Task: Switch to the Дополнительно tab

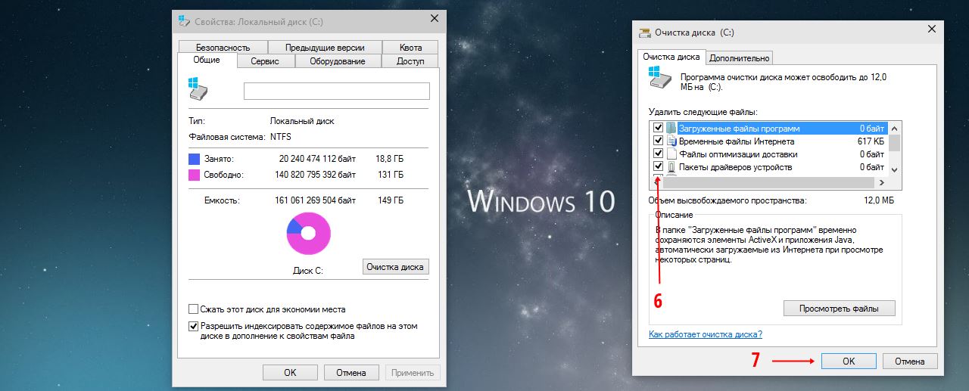Action: [740, 58]
